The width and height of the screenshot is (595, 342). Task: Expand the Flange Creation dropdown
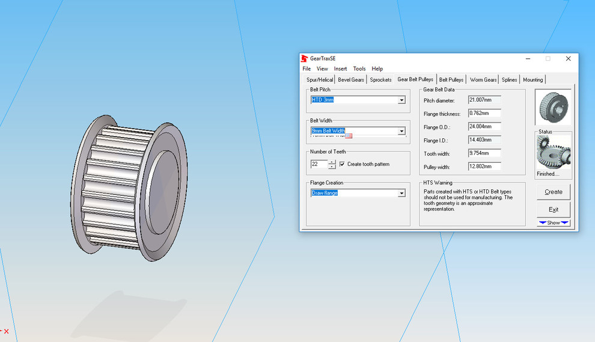[401, 193]
